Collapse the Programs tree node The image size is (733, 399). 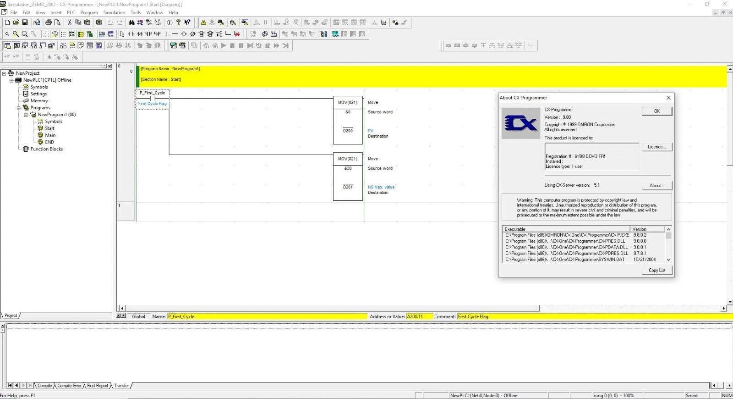point(19,108)
